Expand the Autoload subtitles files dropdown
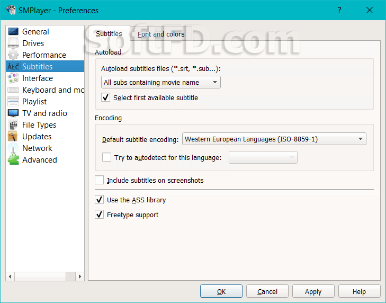The width and height of the screenshot is (386, 303). 161,82
